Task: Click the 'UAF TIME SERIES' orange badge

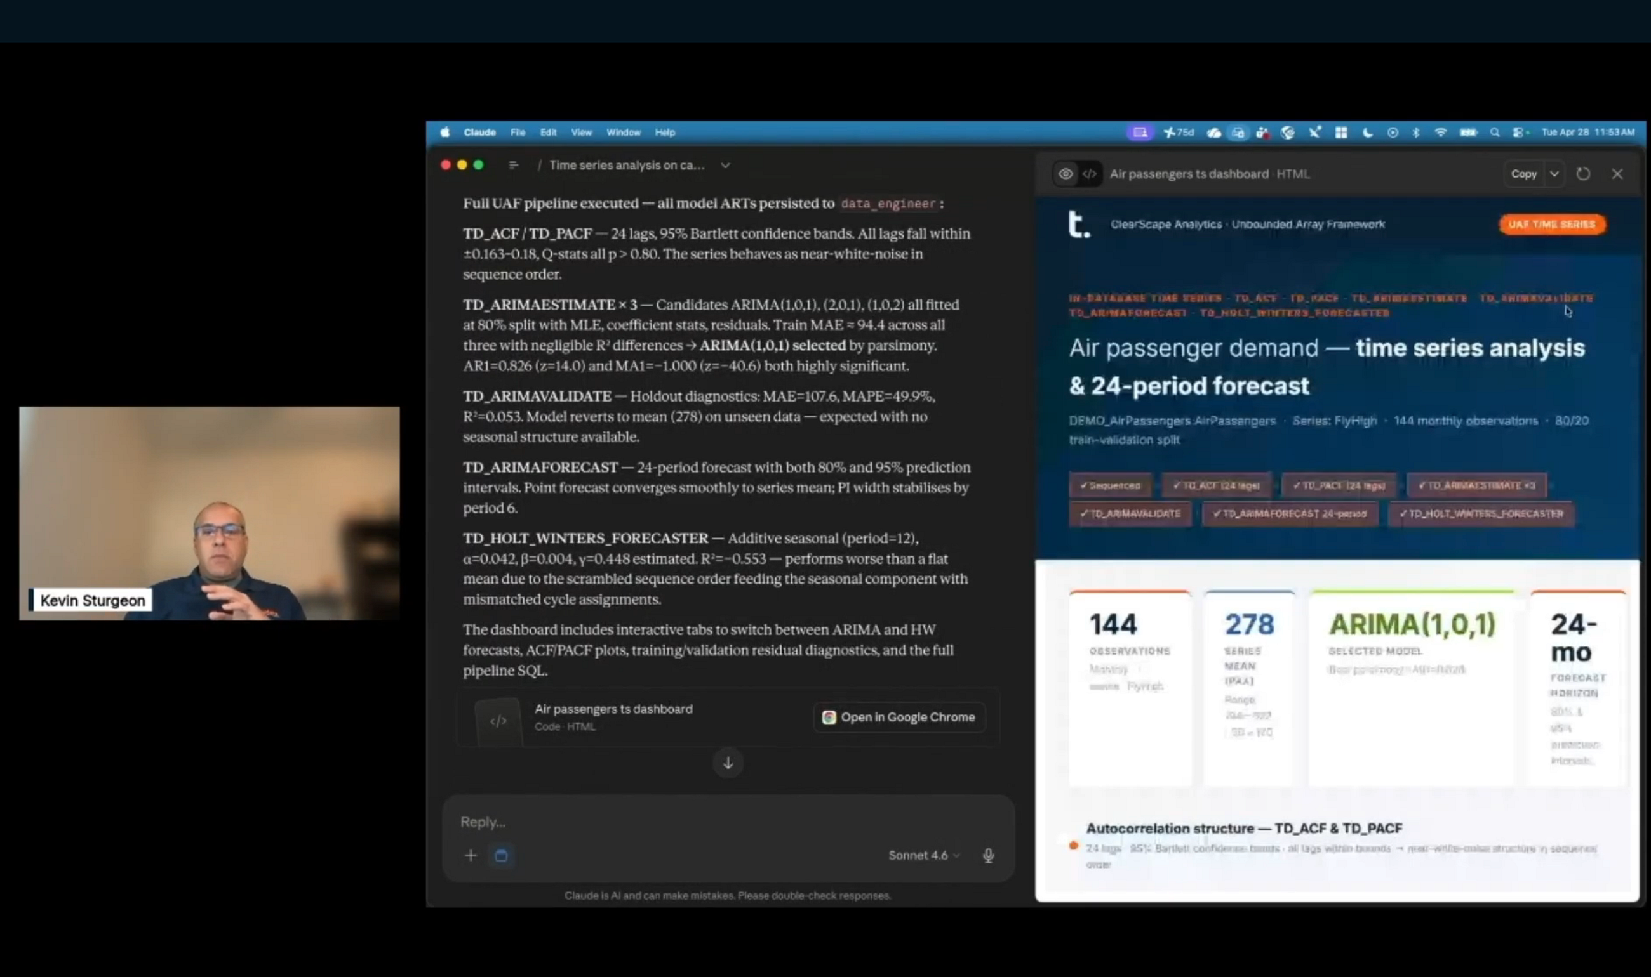Action: pyautogui.click(x=1551, y=225)
